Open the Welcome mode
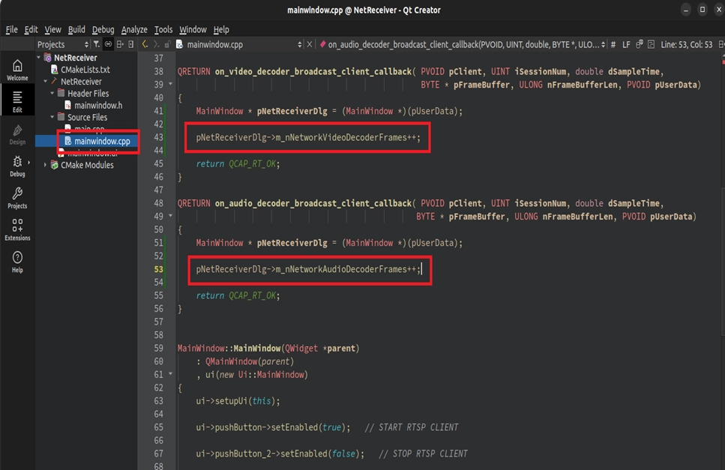The height and width of the screenshot is (470, 725). pos(17,70)
